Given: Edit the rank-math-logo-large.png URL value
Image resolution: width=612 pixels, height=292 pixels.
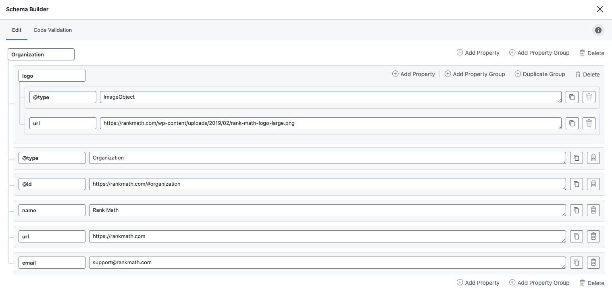Looking at the screenshot, I should pyautogui.click(x=331, y=123).
